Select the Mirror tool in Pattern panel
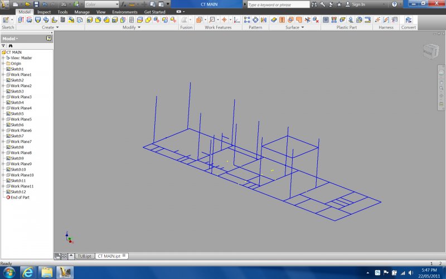Image resolution: width=446 pixels, height=279 pixels. [264, 20]
